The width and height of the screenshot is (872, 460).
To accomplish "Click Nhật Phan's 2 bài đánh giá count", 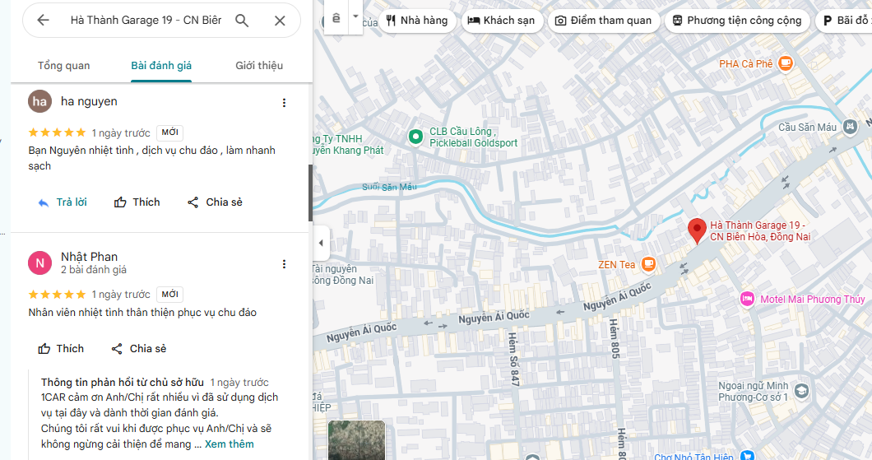I will coord(94,270).
